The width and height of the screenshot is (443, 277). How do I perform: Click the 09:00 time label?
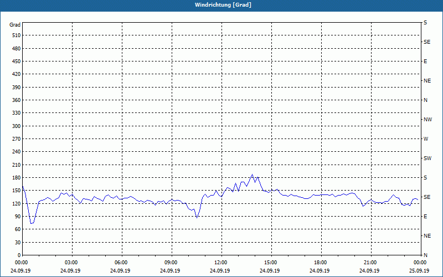tap(170, 263)
